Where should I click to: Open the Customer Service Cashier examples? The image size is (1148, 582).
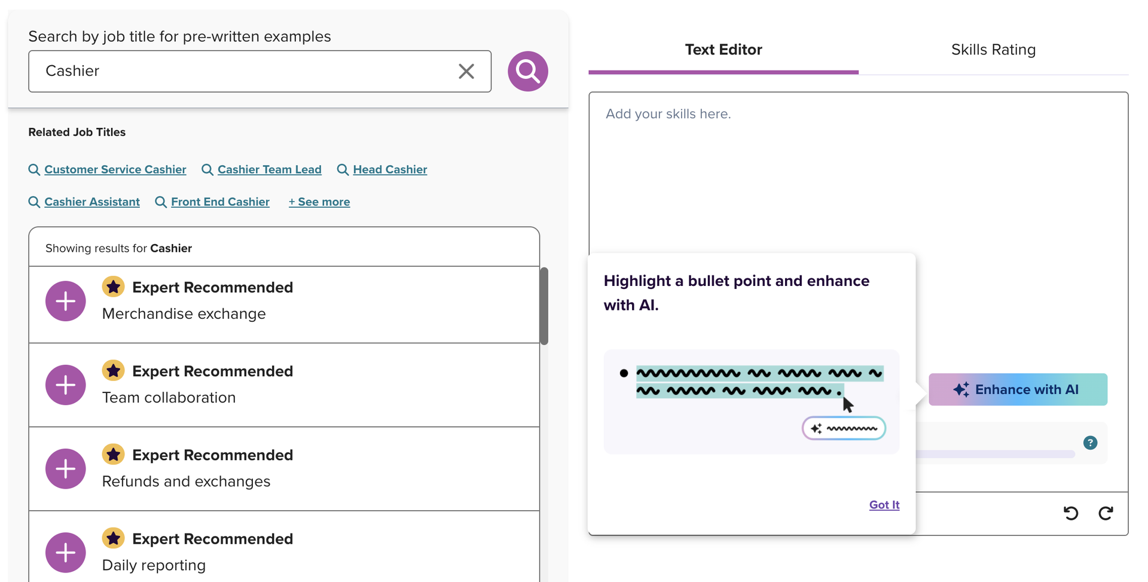[x=115, y=169]
